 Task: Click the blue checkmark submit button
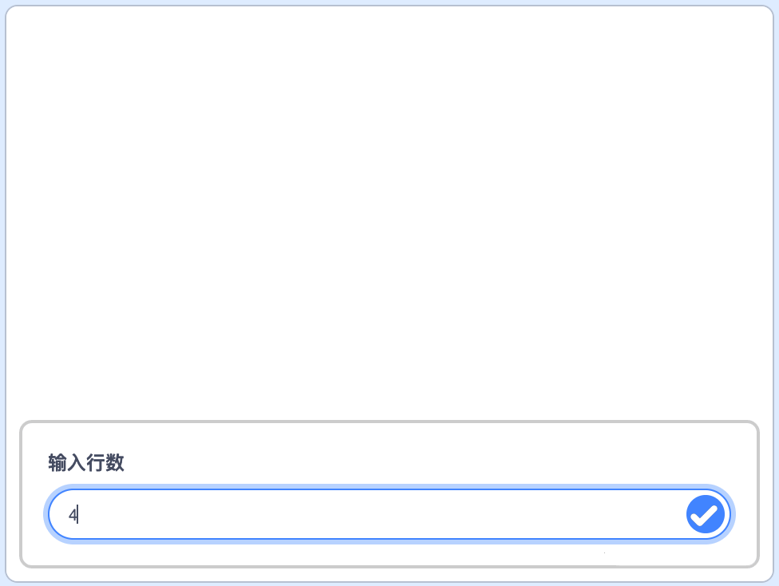click(x=705, y=514)
